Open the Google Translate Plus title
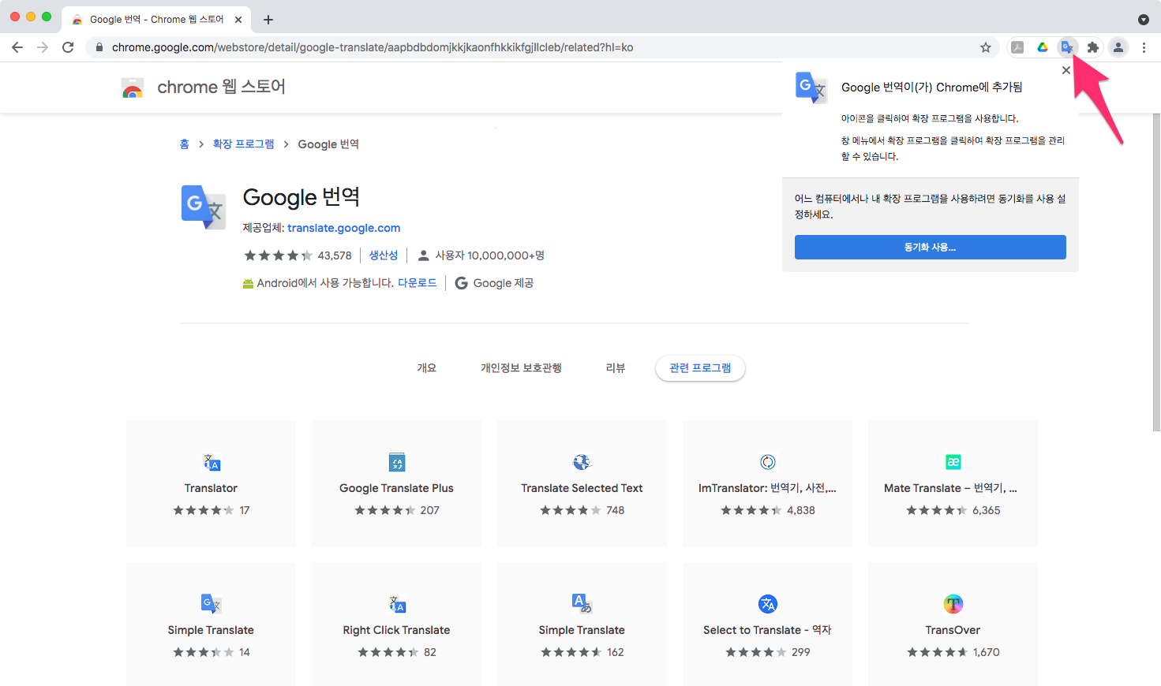The width and height of the screenshot is (1161, 686). (x=396, y=488)
